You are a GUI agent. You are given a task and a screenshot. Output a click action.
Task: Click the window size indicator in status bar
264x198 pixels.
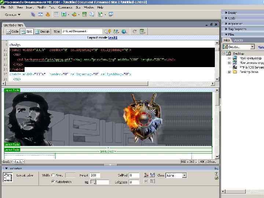188,162
